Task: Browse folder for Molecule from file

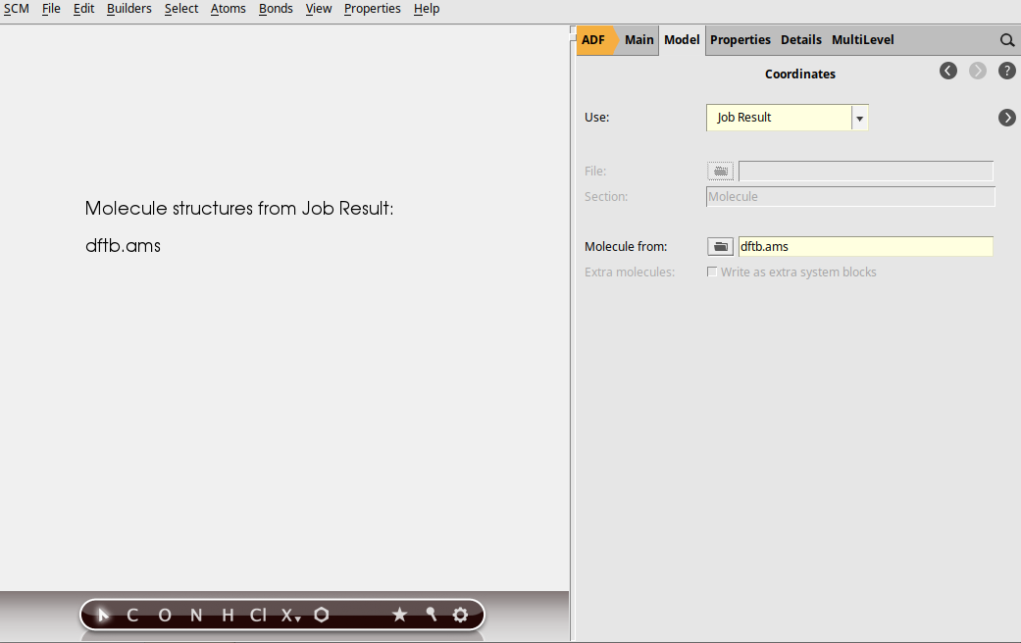Action: 720,247
